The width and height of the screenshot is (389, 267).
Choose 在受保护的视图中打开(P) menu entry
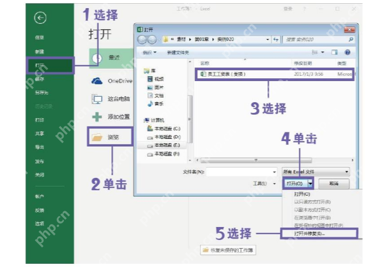(x=318, y=225)
